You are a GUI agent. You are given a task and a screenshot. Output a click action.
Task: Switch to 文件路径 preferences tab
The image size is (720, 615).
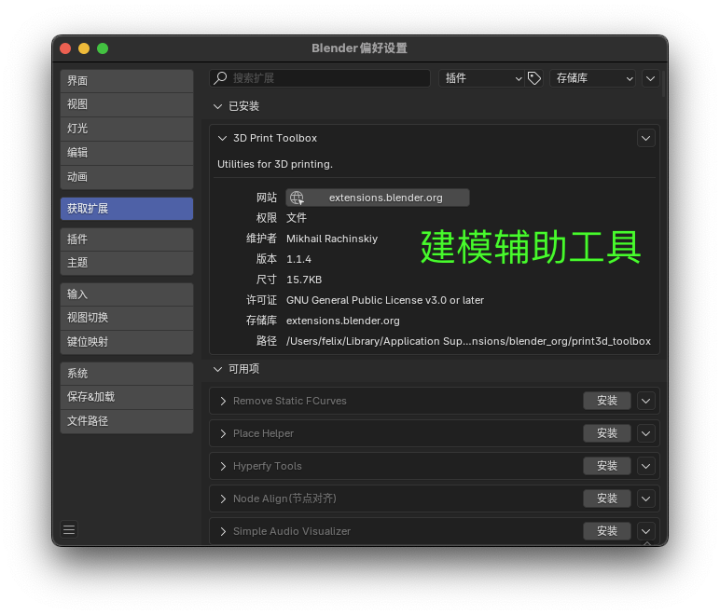coord(127,421)
